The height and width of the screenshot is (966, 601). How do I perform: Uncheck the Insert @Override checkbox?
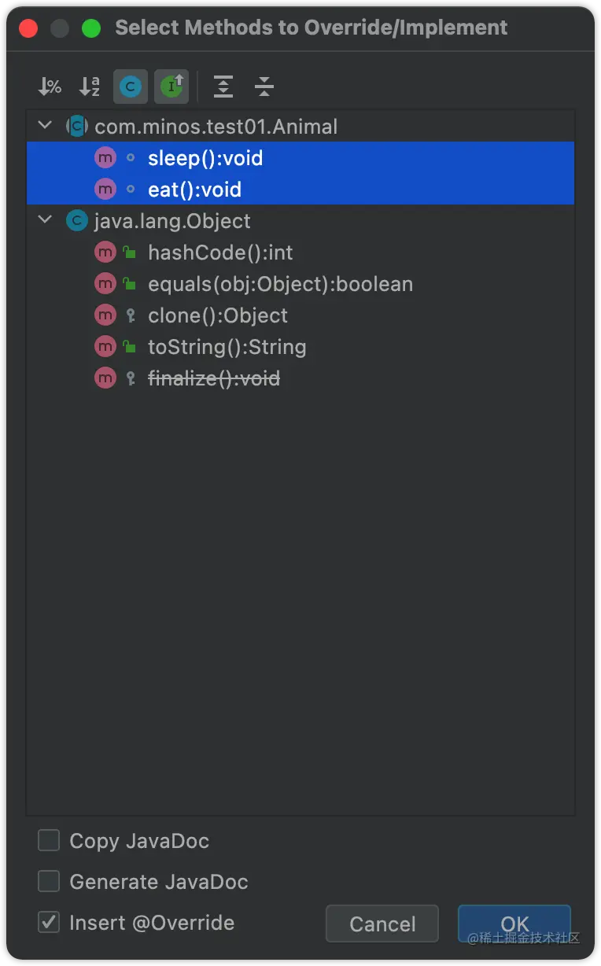[x=49, y=922]
